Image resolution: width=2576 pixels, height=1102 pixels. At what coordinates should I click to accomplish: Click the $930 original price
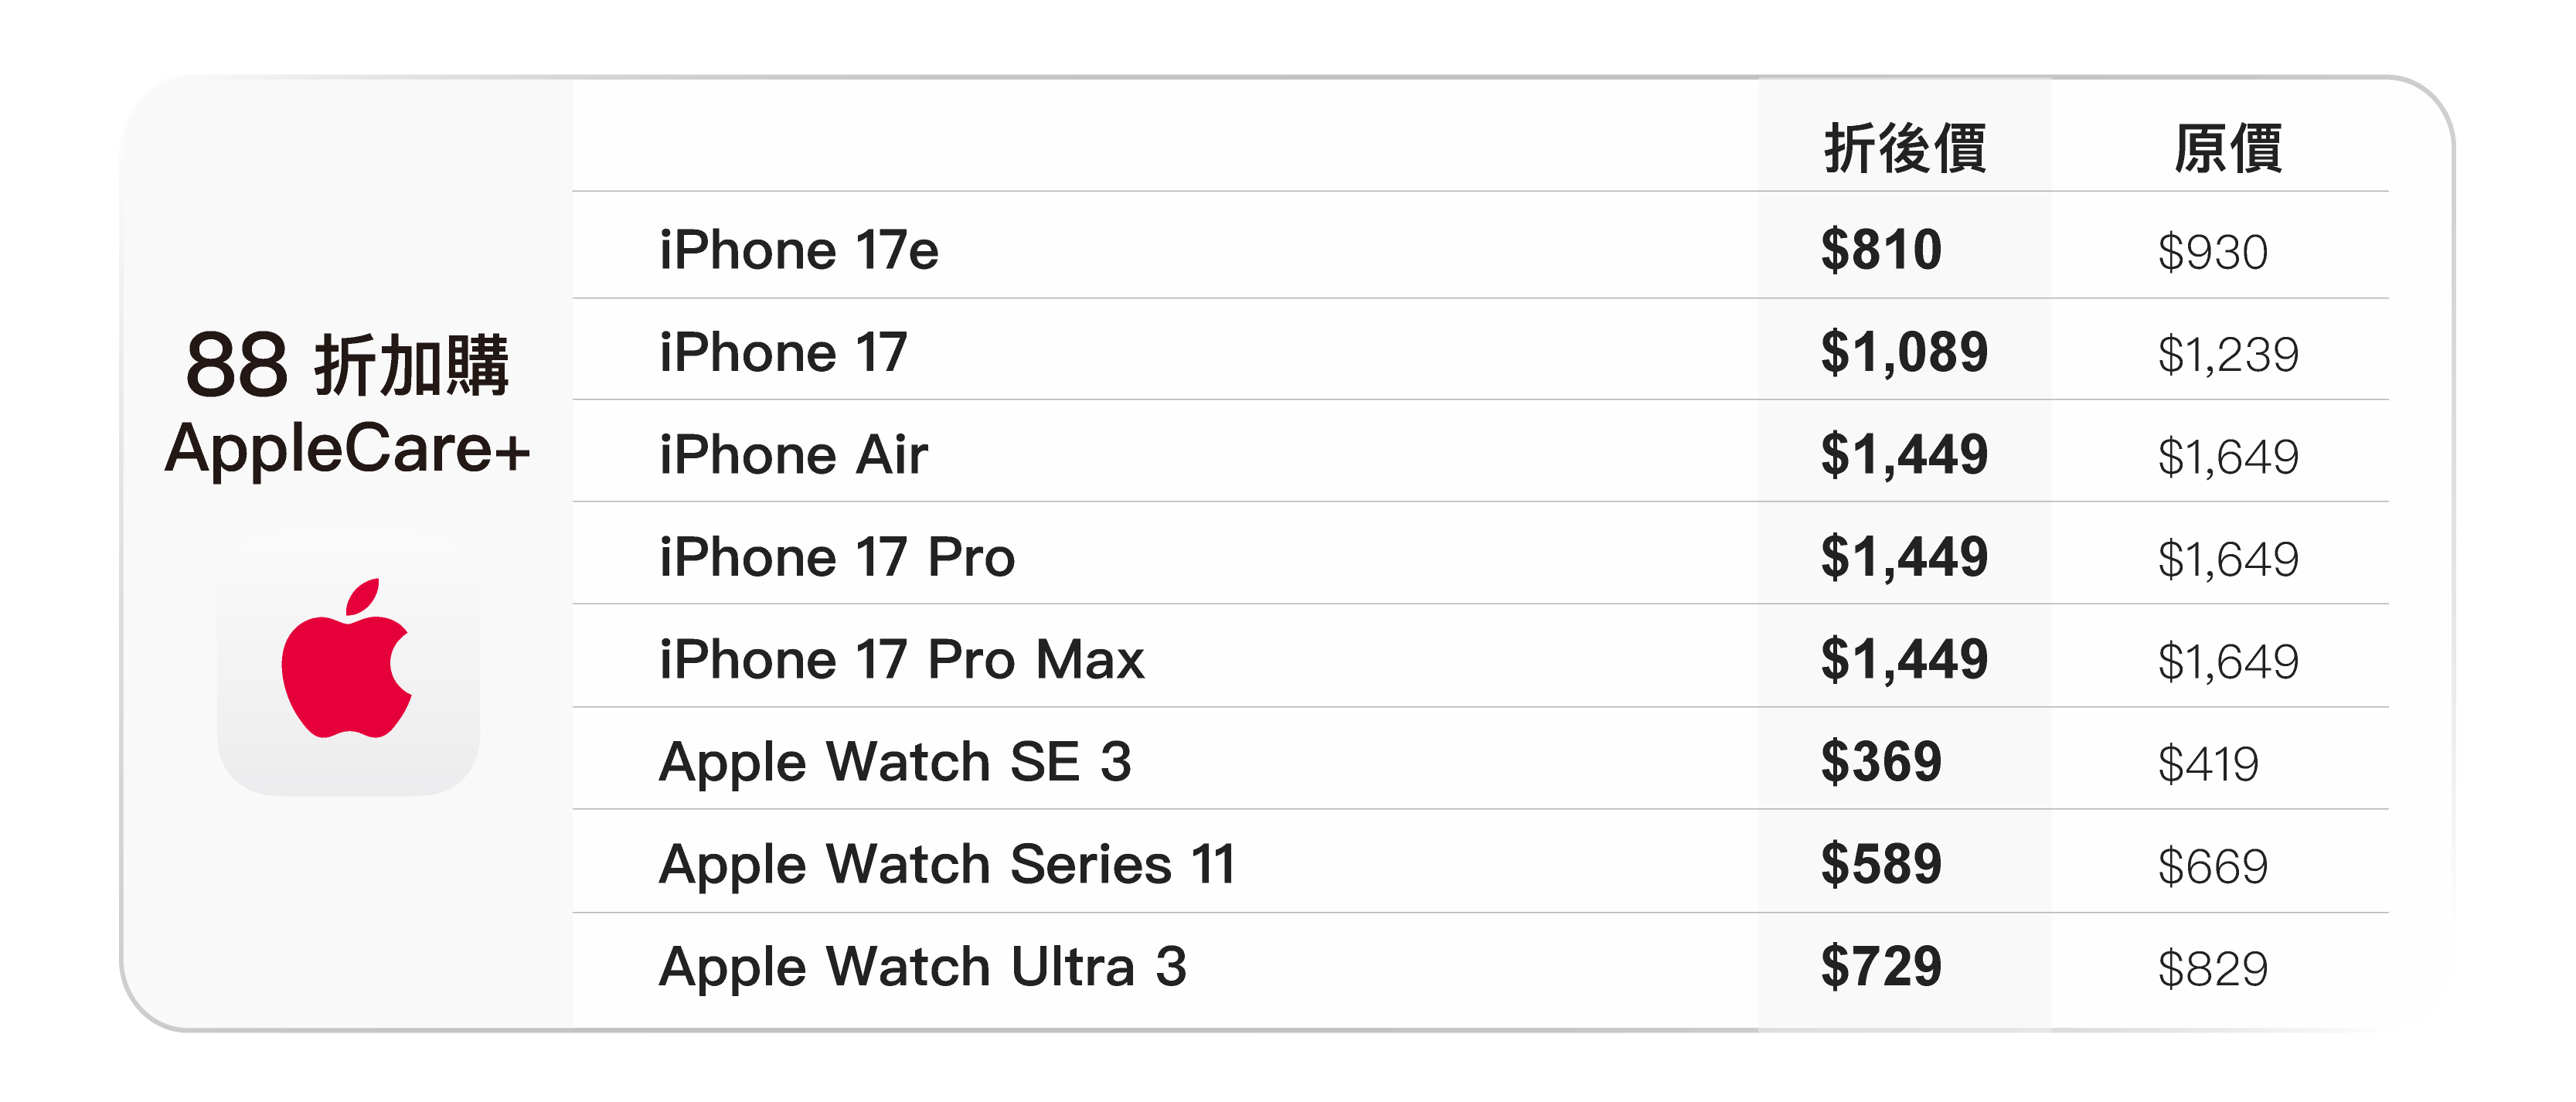2212,252
